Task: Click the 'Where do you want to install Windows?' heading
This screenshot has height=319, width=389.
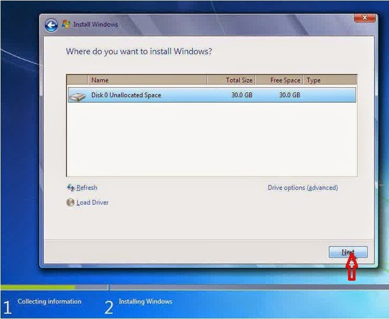Action: tap(139, 52)
